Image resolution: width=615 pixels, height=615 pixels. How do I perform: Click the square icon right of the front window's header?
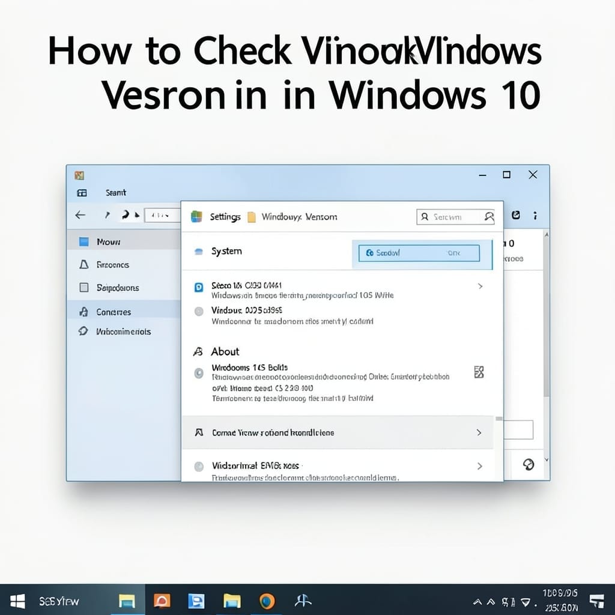[x=516, y=215]
